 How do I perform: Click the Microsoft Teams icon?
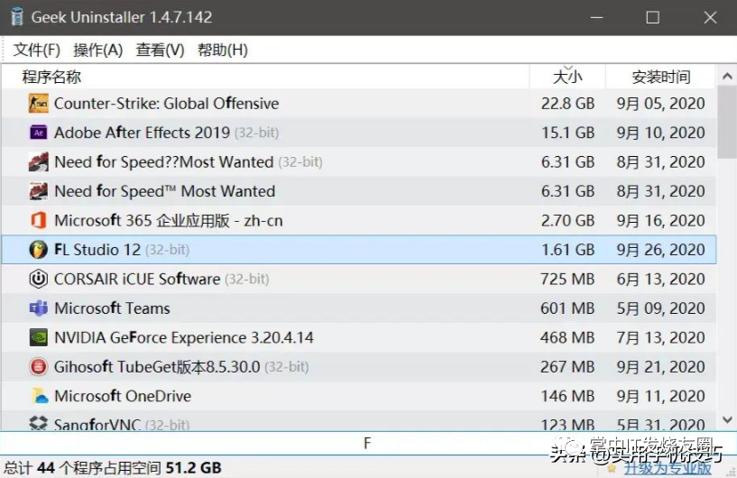coord(38,308)
